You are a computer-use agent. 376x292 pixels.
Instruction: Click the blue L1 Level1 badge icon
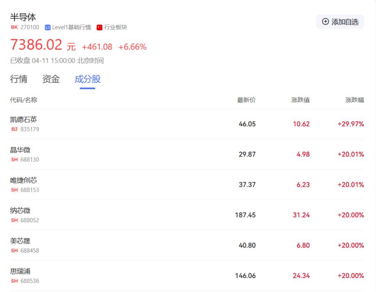[47, 27]
